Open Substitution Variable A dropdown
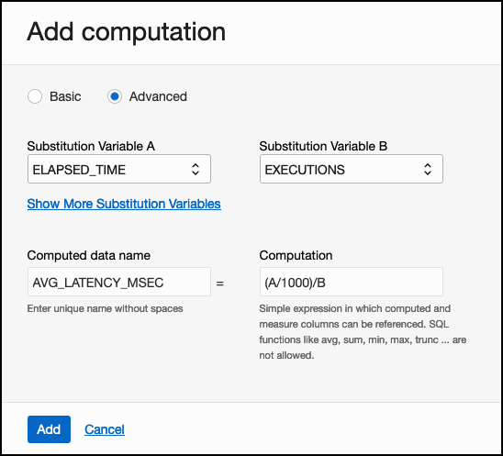Screen dimensions: 503x456 (119, 169)
